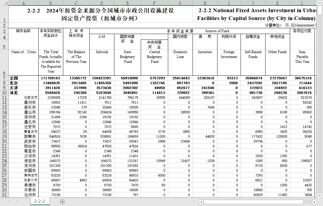Image resolution: width=323 pixels, height=206 pixels.
Task: Click the 天津 cell
Action: click(23, 88)
